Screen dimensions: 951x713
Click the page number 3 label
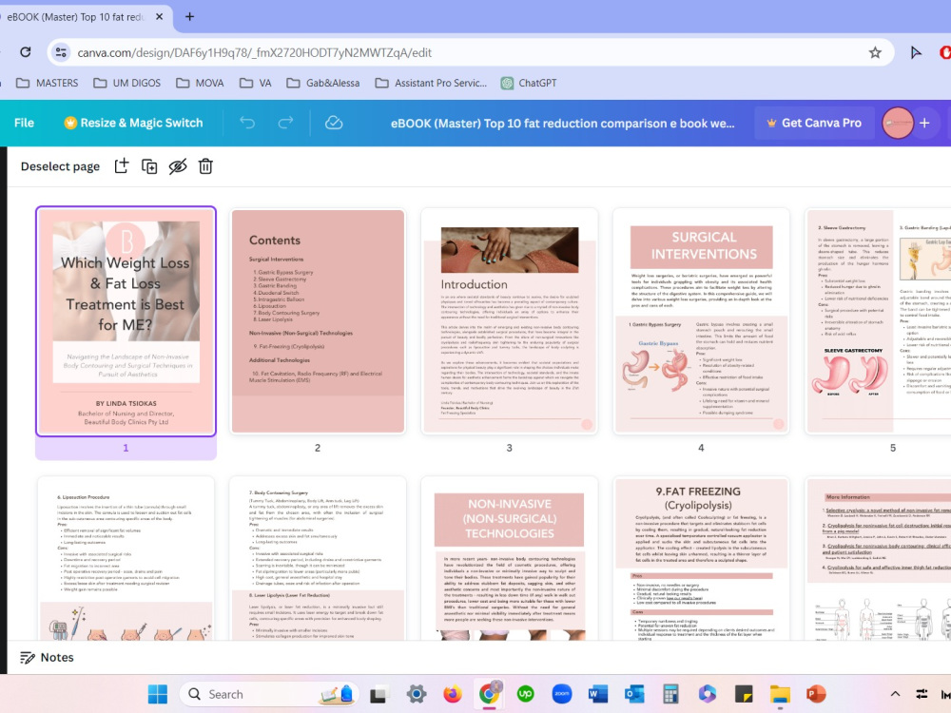coord(510,448)
